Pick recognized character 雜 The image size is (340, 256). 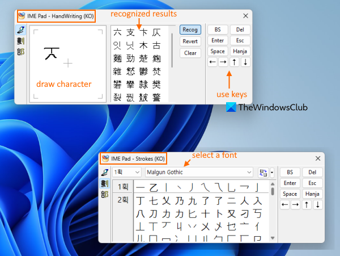pos(117,72)
